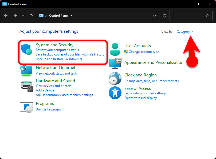Click Change date, time, or number formats
The image size is (216, 159).
pyautogui.click(x=151, y=81)
